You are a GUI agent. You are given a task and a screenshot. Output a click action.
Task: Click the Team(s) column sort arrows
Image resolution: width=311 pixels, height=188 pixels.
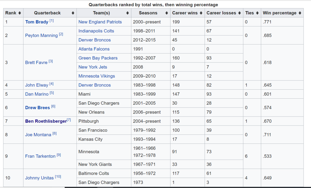click(x=127, y=13)
